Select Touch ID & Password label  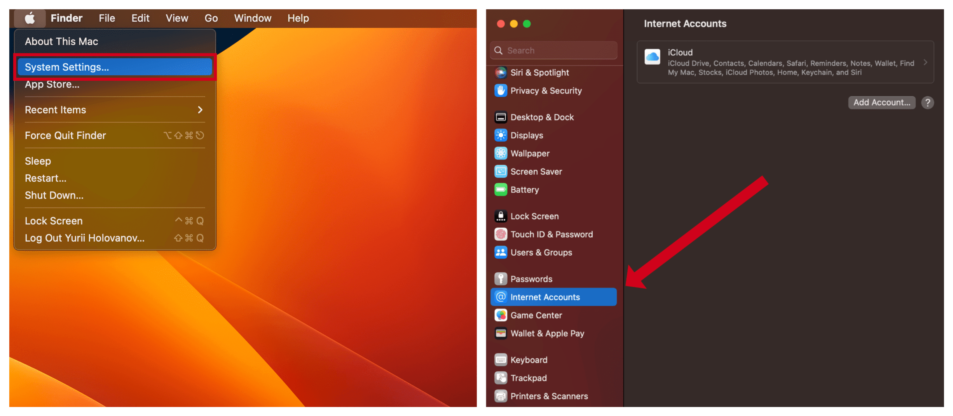coord(552,234)
